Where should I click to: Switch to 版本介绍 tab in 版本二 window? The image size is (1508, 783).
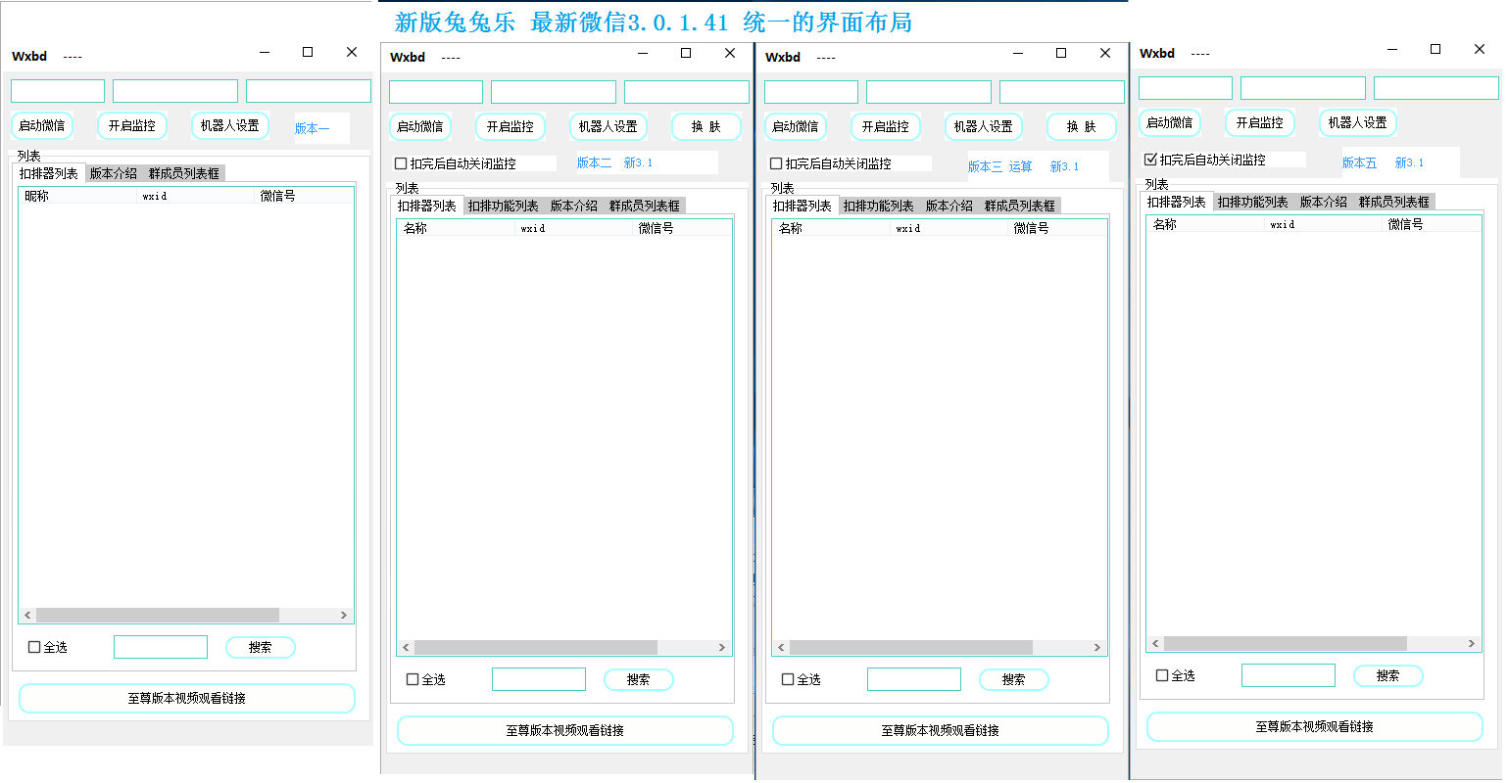click(574, 206)
